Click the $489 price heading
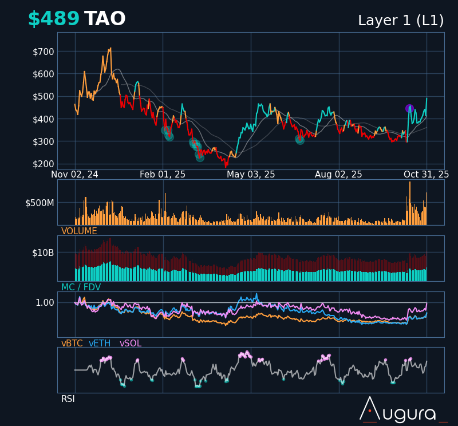The width and height of the screenshot is (458, 426). [53, 19]
